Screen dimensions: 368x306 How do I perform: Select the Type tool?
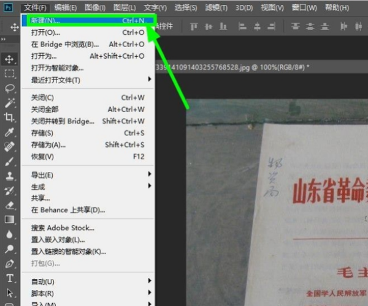9,278
